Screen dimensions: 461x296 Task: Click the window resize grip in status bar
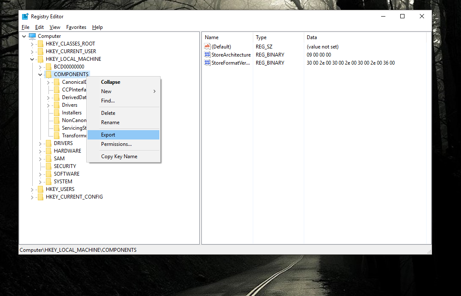(x=429, y=252)
